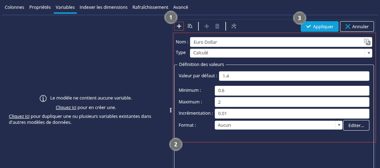Click the Editer... button next to Format

coord(356,125)
